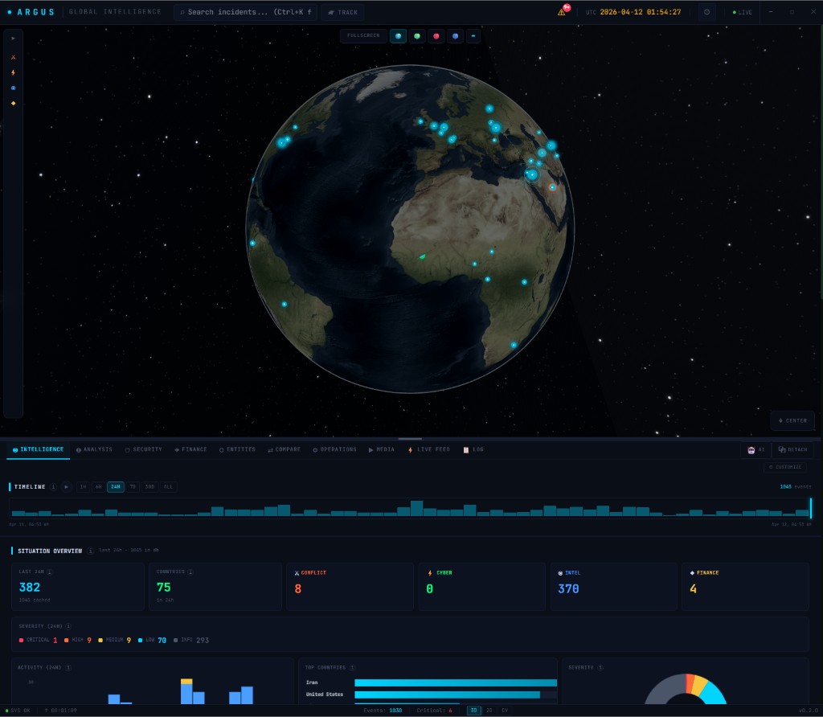Select the conflict filter icon in left sidebar
Viewport: 823px width, 717px height.
click(x=13, y=56)
